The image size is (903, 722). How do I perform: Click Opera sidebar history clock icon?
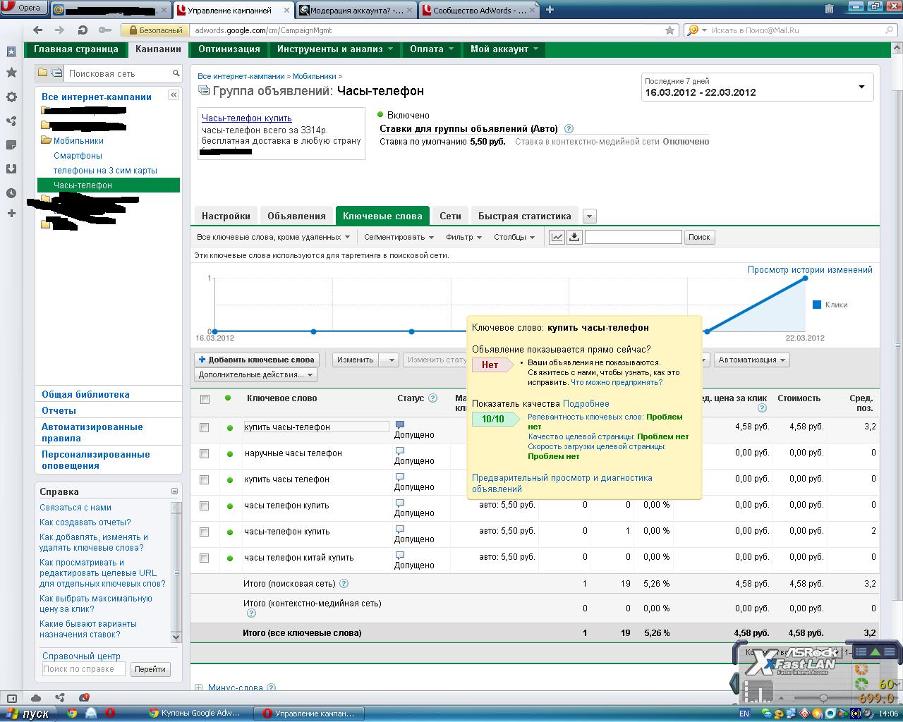point(11,193)
